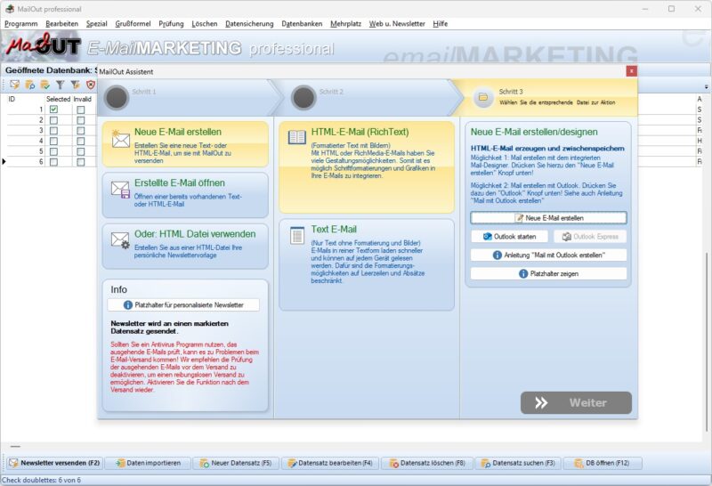Click the database checkmark icon in toolbar

click(45, 85)
